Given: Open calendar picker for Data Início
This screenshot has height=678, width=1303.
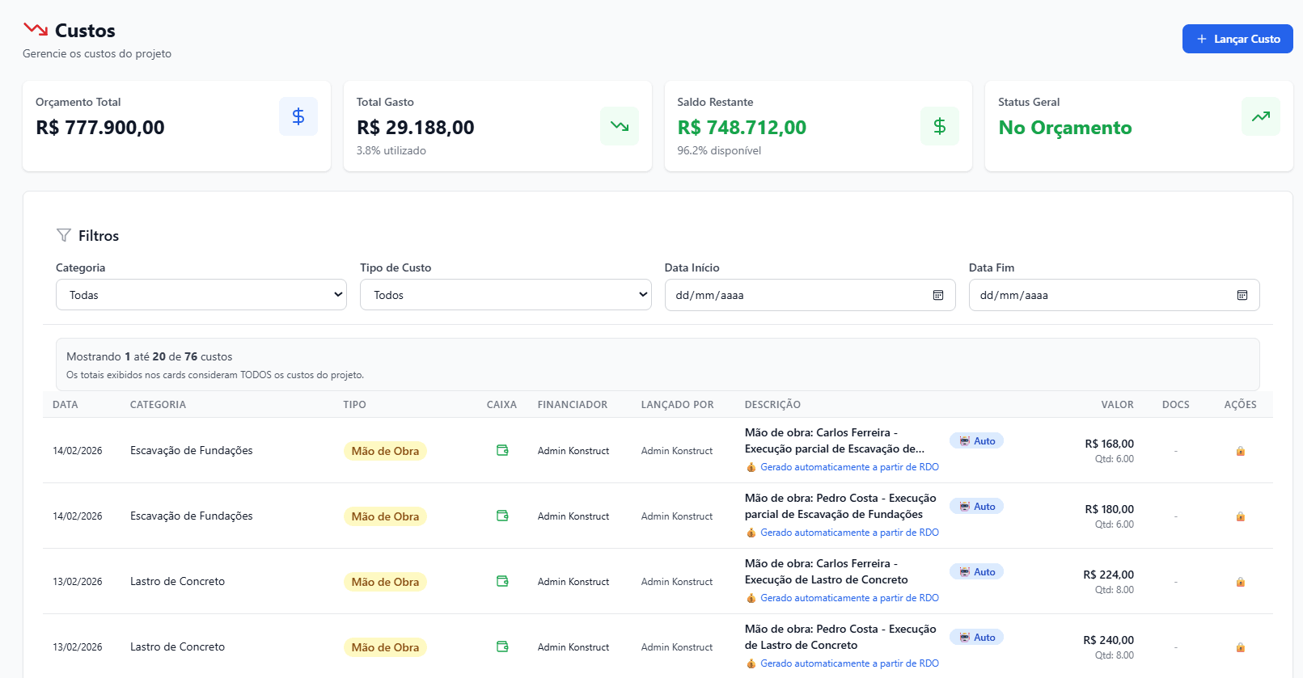Looking at the screenshot, I should point(937,295).
